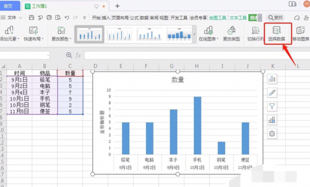Select column C header

coord(70,66)
